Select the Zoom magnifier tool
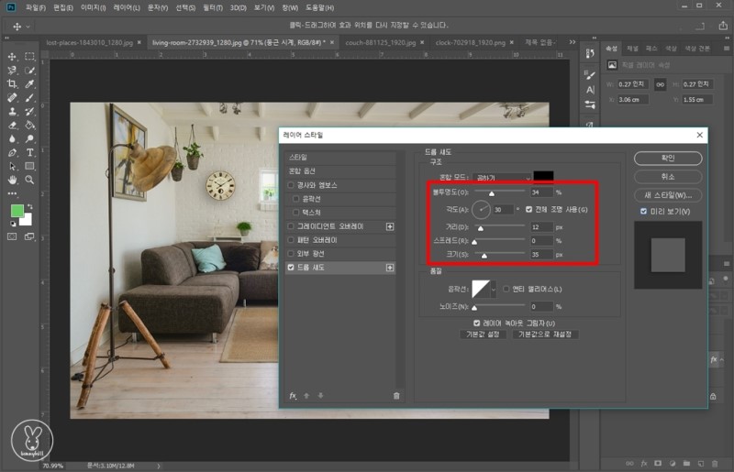This screenshot has height=472, width=734. 30,180
